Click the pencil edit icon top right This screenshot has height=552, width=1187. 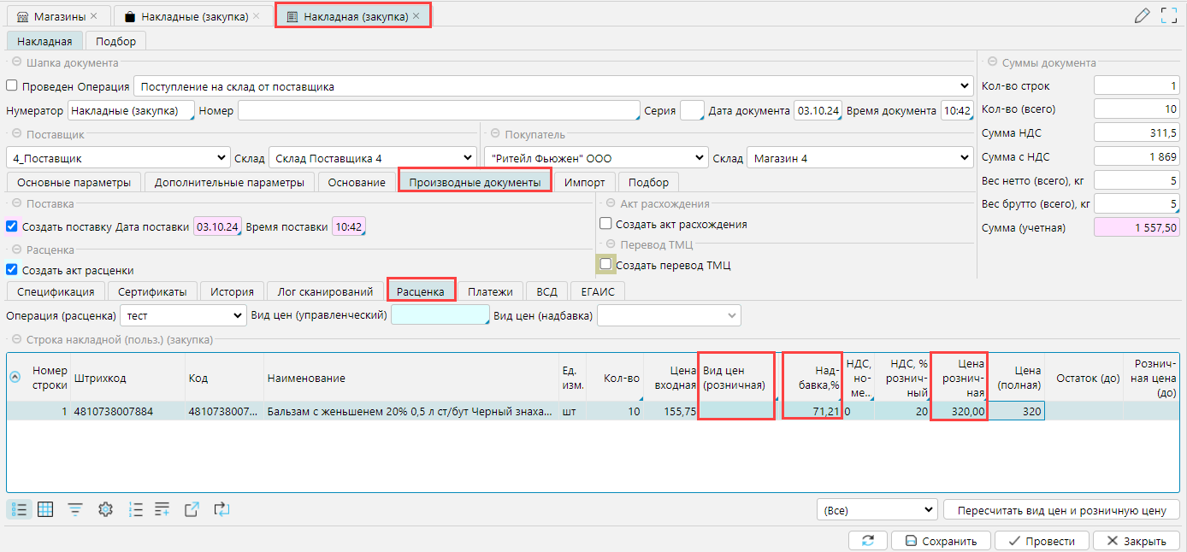click(x=1142, y=15)
